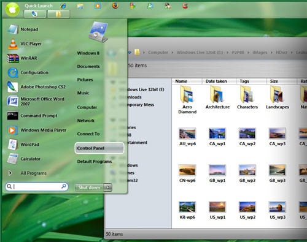Sort by the Date taken column header
Screen dimensions: 307x242
219,81
